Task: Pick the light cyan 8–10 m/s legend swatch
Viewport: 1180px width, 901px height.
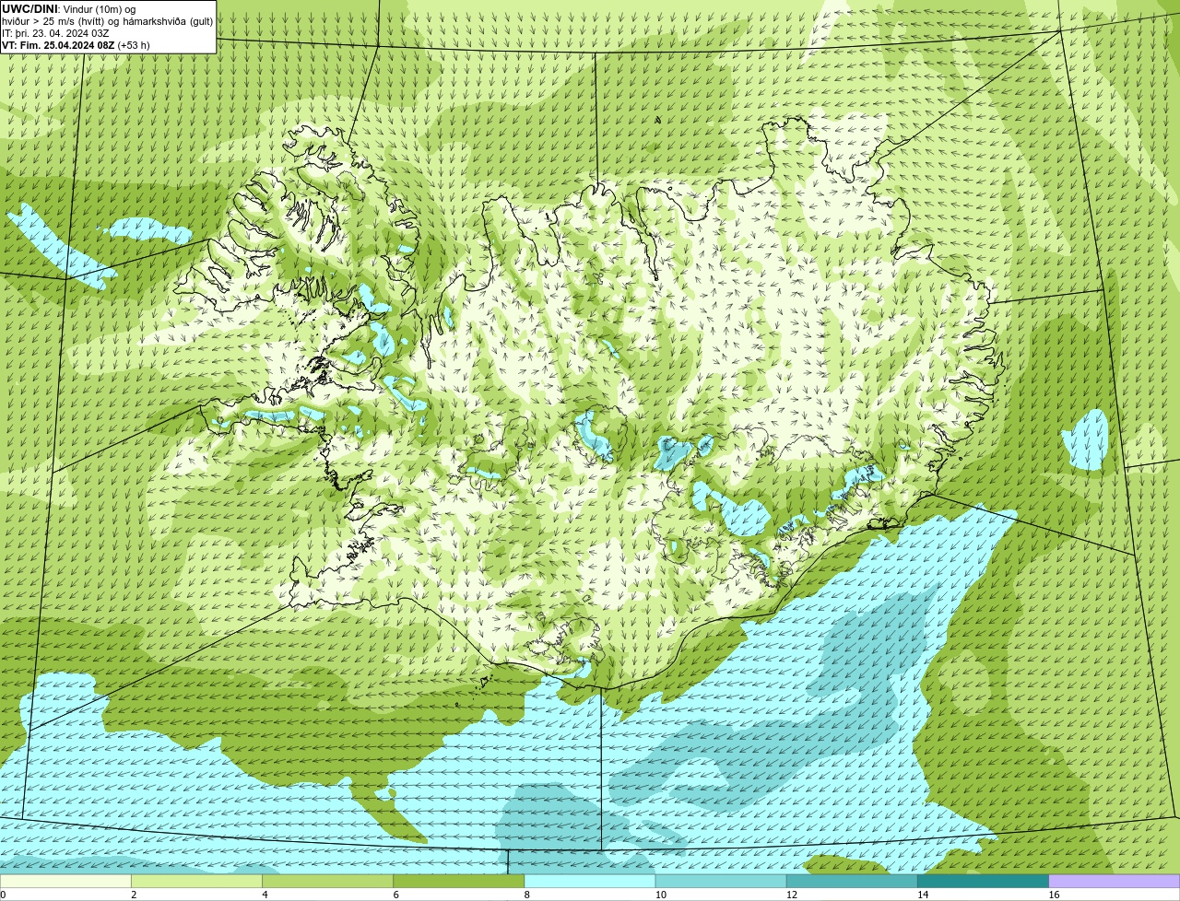Action: [x=590, y=881]
